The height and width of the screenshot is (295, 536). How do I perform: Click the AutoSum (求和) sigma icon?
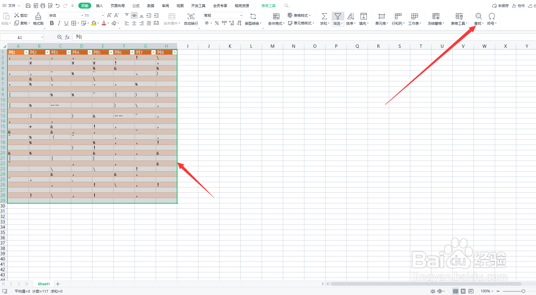pos(324,16)
